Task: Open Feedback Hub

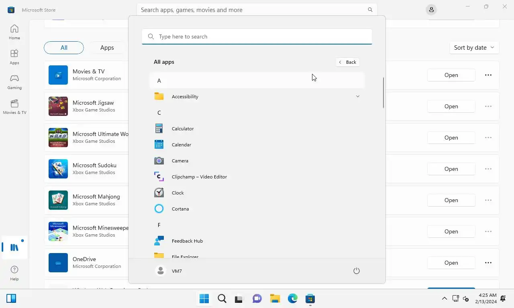Action: 257,241
